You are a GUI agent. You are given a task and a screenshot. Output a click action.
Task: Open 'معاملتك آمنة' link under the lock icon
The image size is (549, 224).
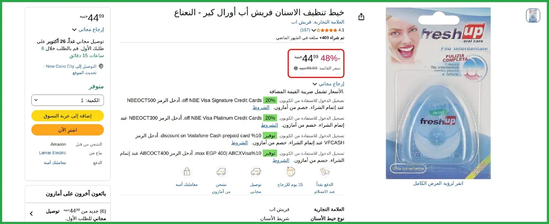click(x=187, y=185)
